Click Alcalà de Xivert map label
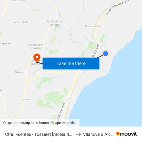The image size is (142, 142). [x=94, y=26]
